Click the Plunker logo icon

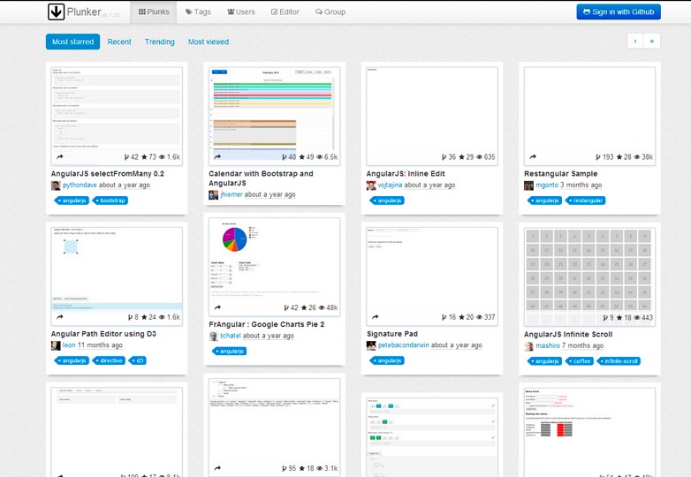[x=56, y=11]
